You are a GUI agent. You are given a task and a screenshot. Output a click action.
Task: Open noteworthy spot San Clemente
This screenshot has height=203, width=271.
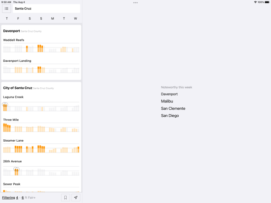pos(173,108)
